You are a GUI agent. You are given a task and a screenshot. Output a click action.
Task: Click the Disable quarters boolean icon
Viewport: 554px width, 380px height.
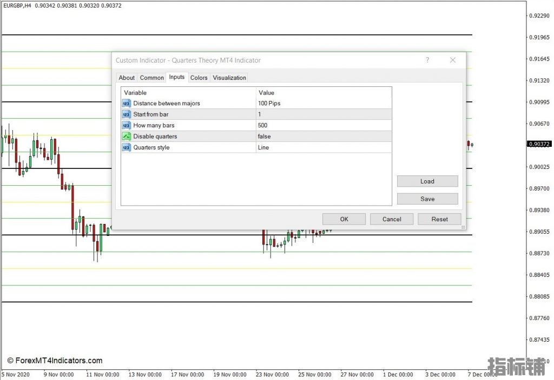click(x=126, y=137)
